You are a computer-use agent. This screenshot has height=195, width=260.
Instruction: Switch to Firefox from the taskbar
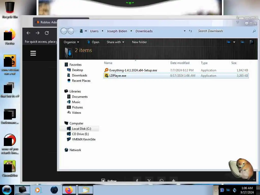pyautogui.click(x=69, y=190)
